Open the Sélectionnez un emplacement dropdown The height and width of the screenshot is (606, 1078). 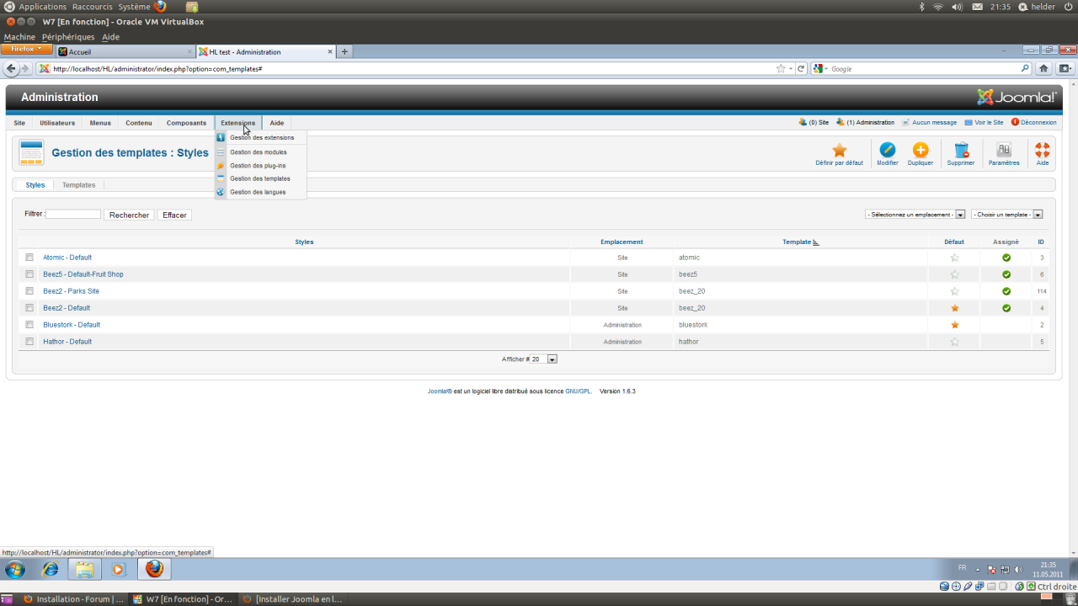[x=915, y=215]
